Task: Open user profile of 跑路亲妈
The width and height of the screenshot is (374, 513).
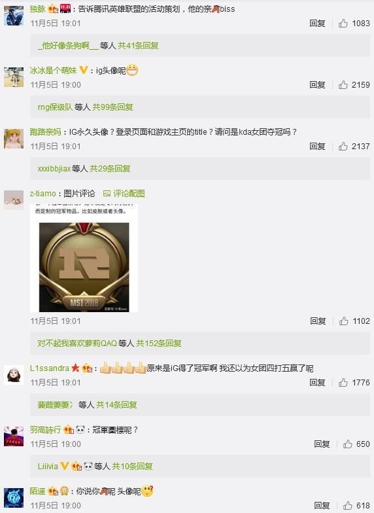Action: 46,132
